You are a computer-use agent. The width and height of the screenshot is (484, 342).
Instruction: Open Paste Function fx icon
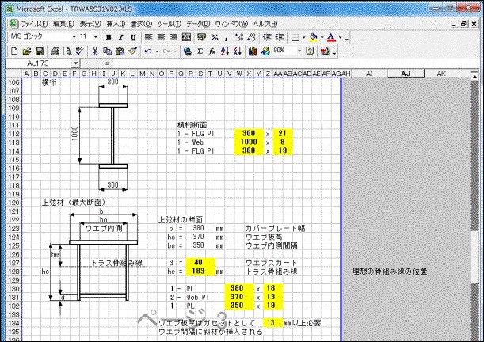click(x=212, y=51)
